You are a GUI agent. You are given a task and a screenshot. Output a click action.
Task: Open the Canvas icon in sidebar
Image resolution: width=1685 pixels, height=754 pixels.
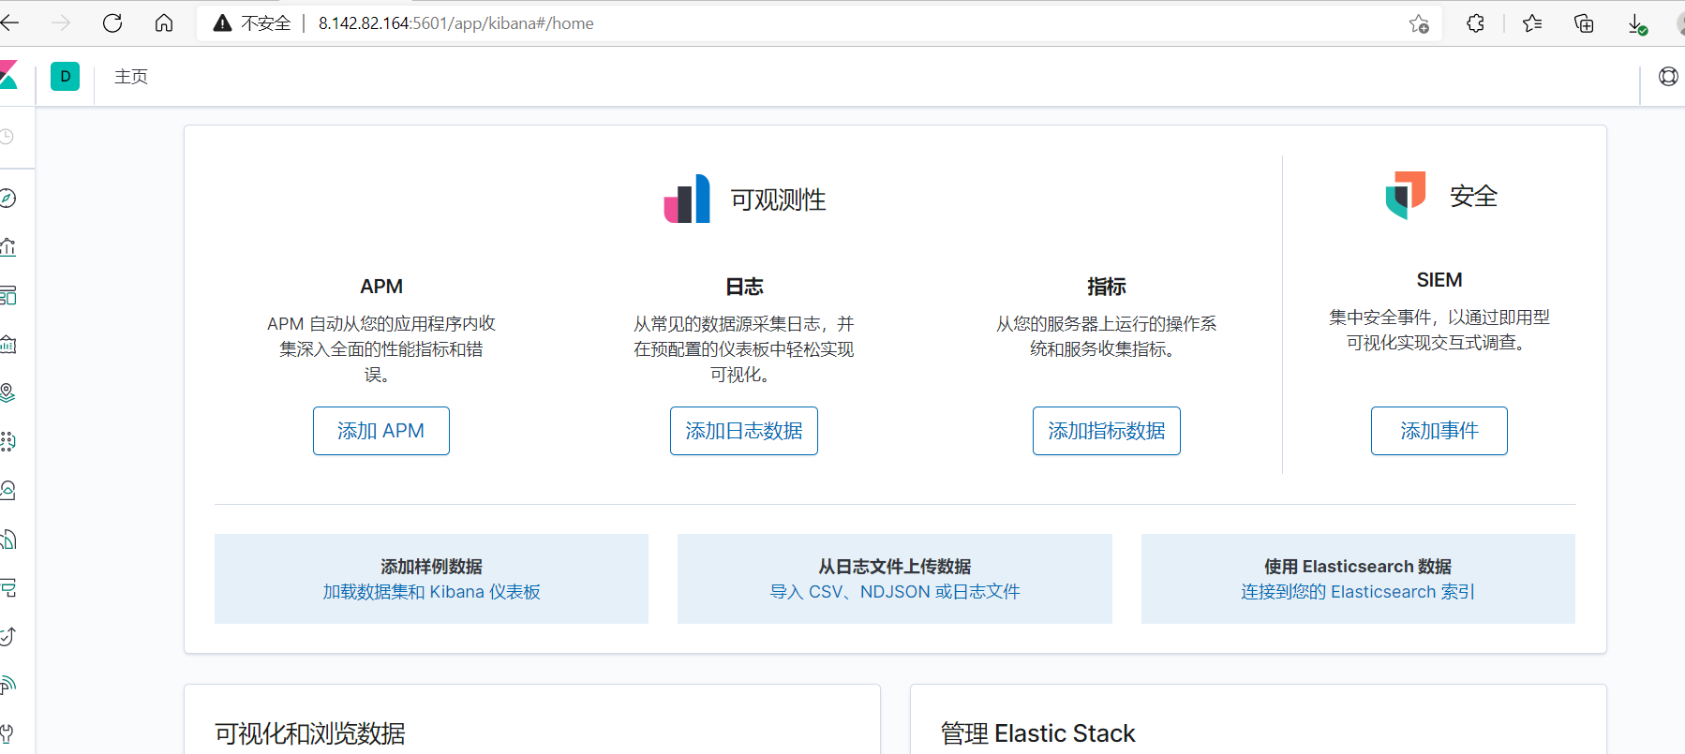(x=7, y=345)
